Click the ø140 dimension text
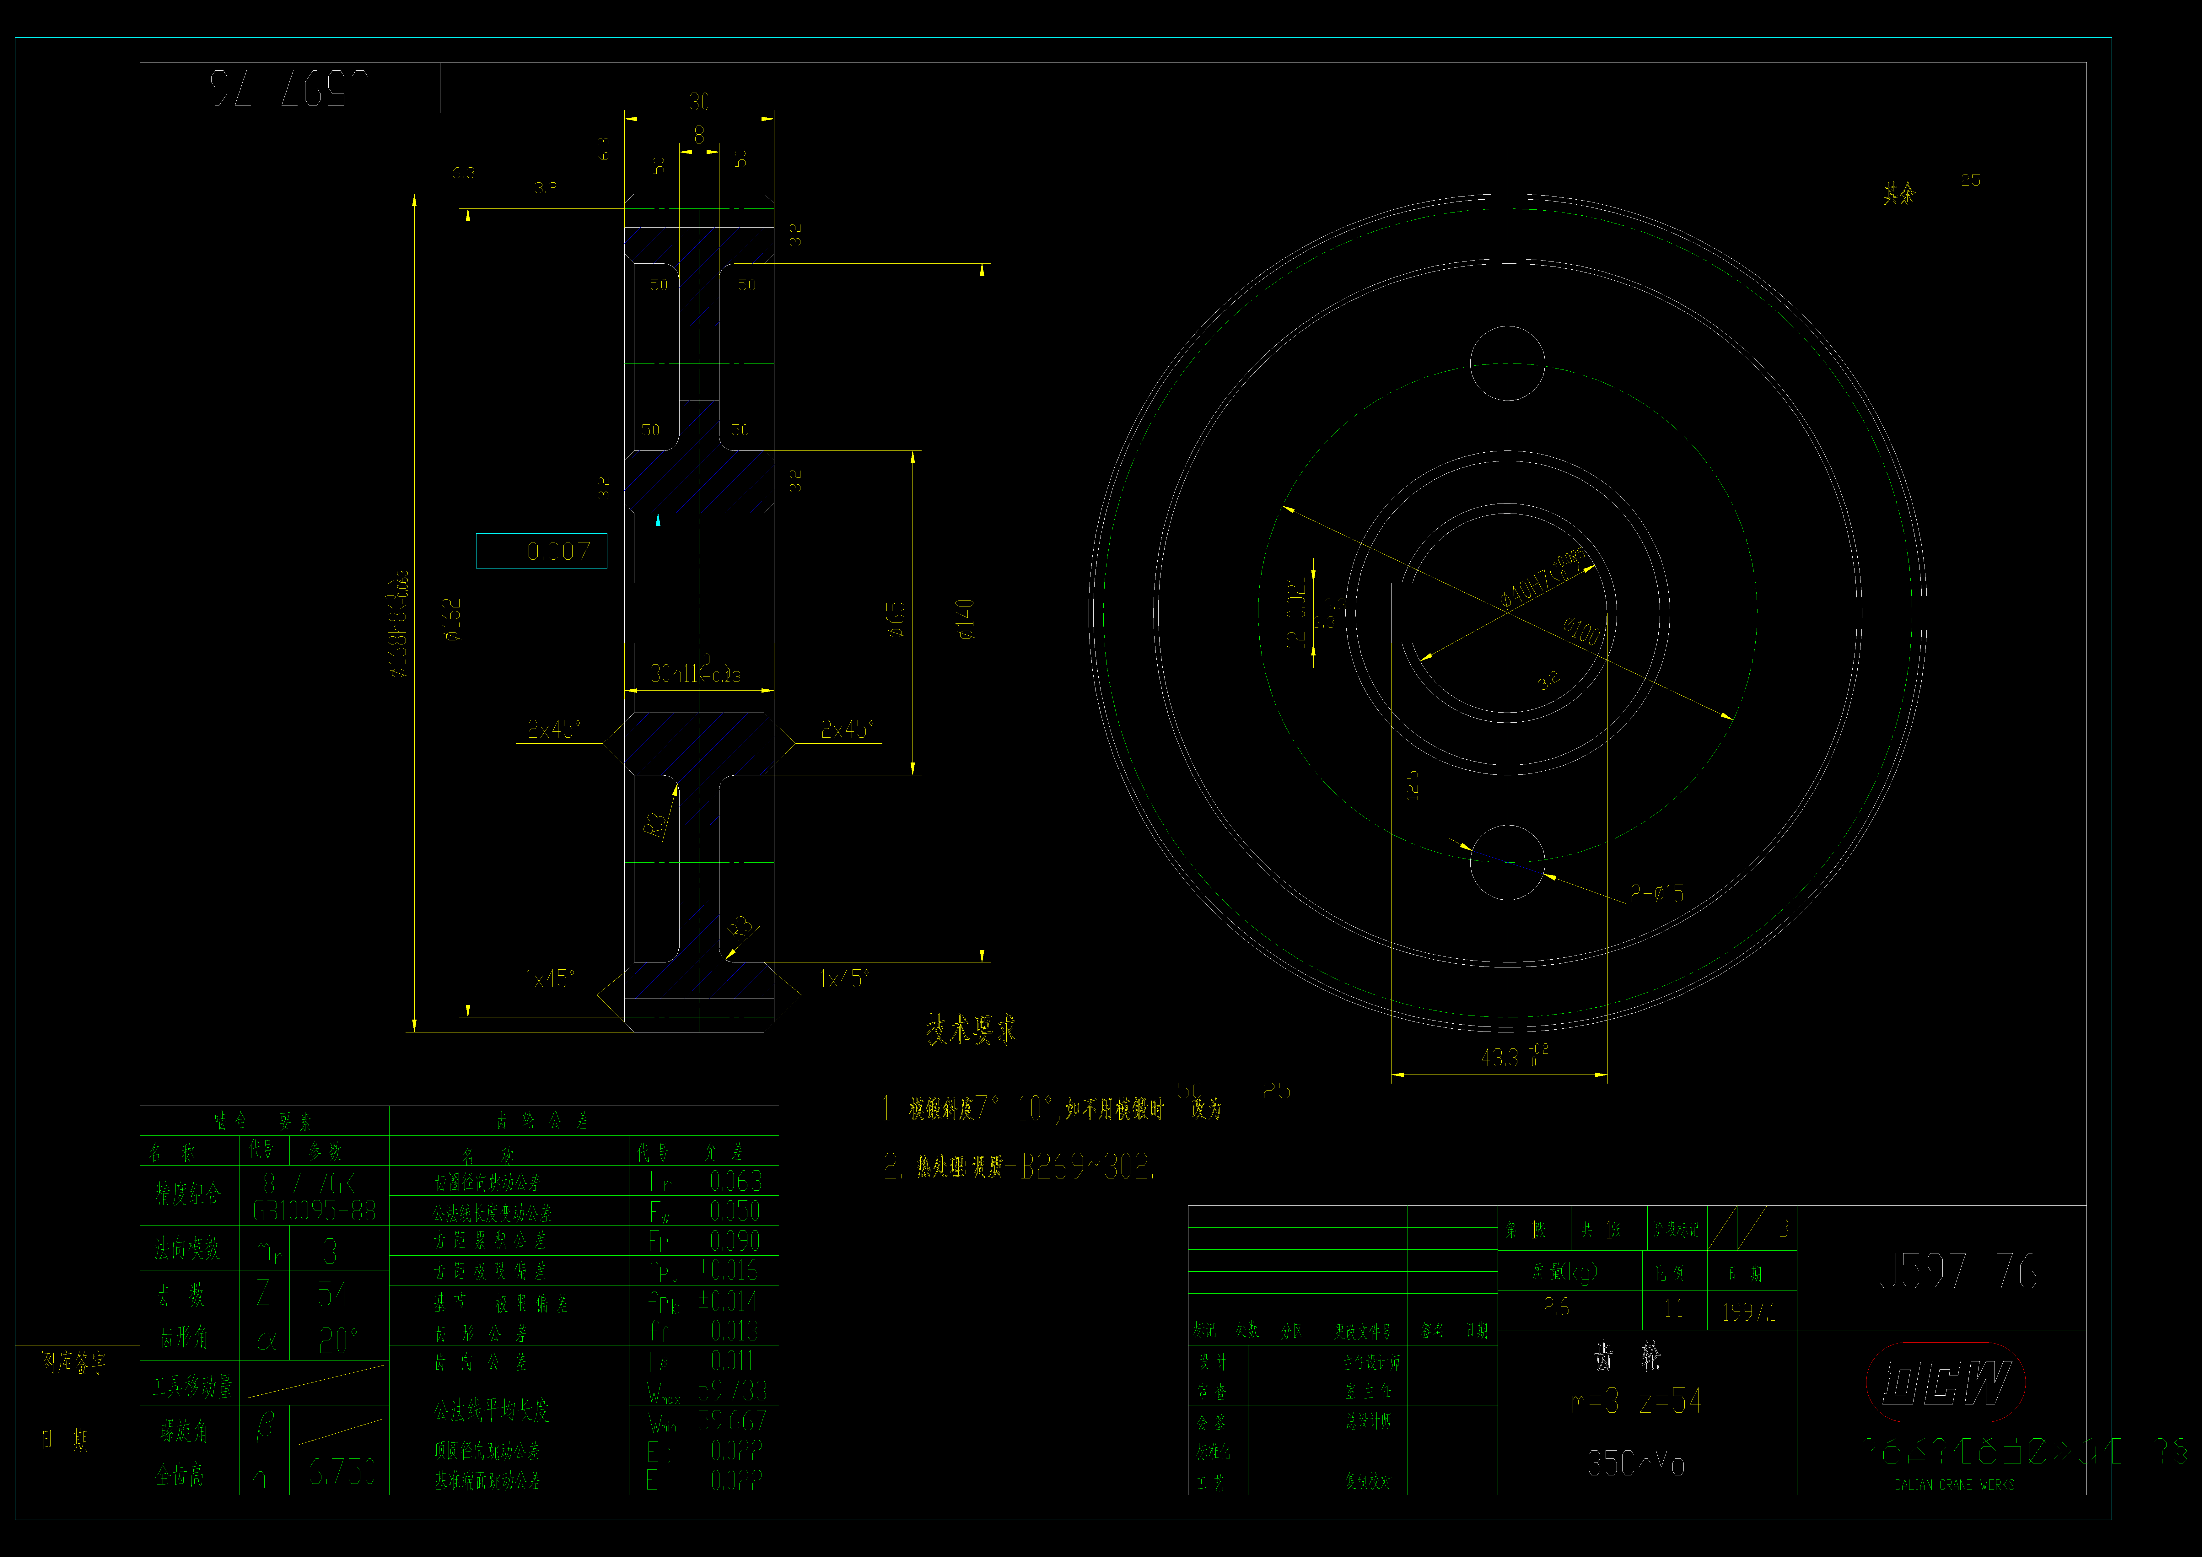 (965, 620)
